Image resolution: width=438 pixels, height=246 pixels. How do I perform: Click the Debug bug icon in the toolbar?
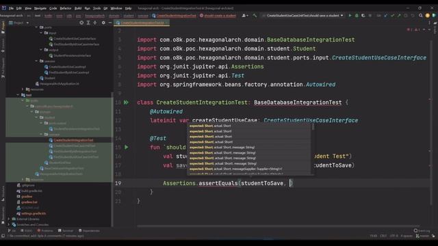click(x=357, y=16)
